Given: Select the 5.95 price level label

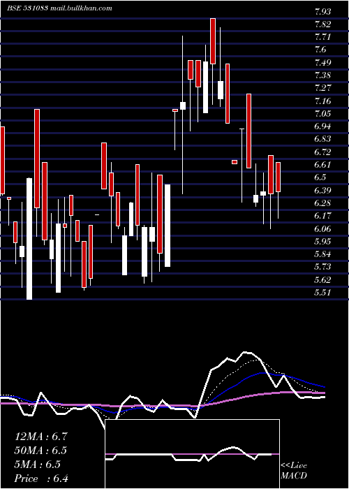Looking at the screenshot, I should coord(322,242).
